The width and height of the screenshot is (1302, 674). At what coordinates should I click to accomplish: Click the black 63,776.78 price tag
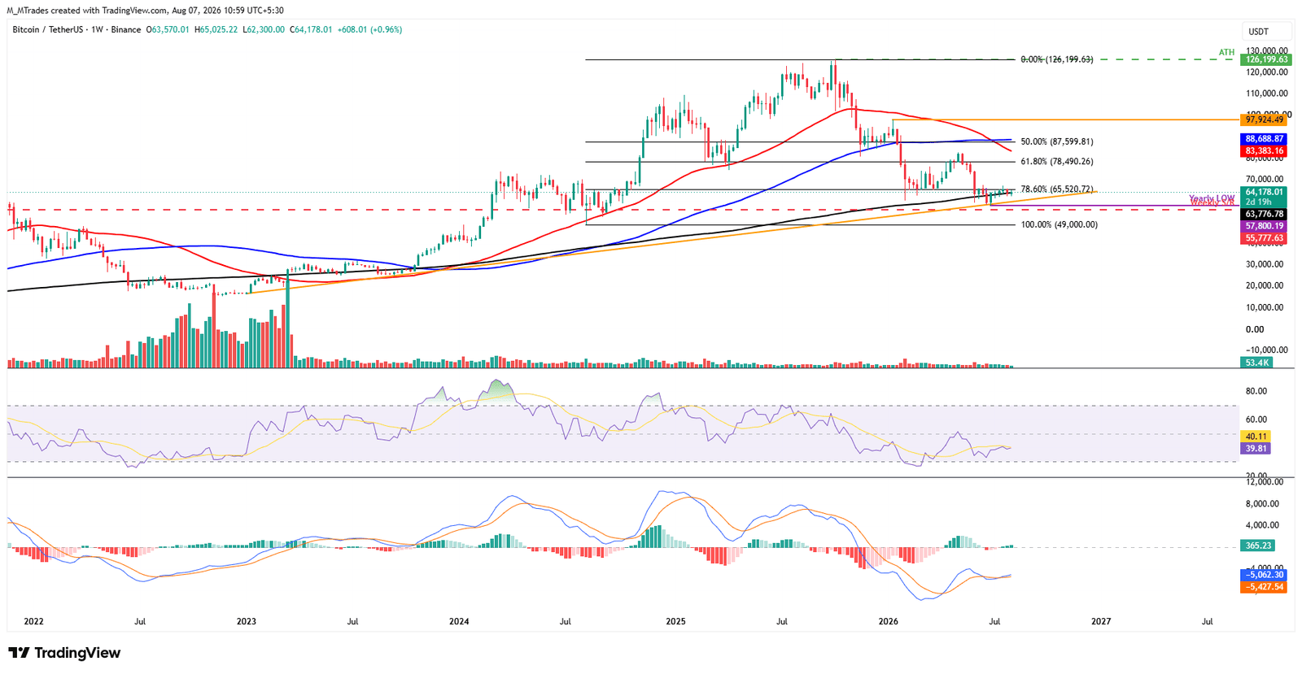[1264, 215]
